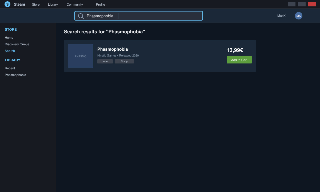Viewport: 320px width, 192px height.
Task: Maximize the Steam window
Action: pos(302,4)
